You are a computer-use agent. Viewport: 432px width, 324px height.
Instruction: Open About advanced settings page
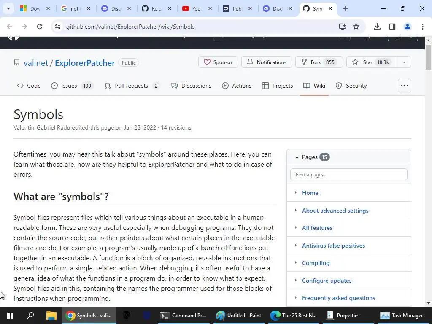[x=335, y=211]
